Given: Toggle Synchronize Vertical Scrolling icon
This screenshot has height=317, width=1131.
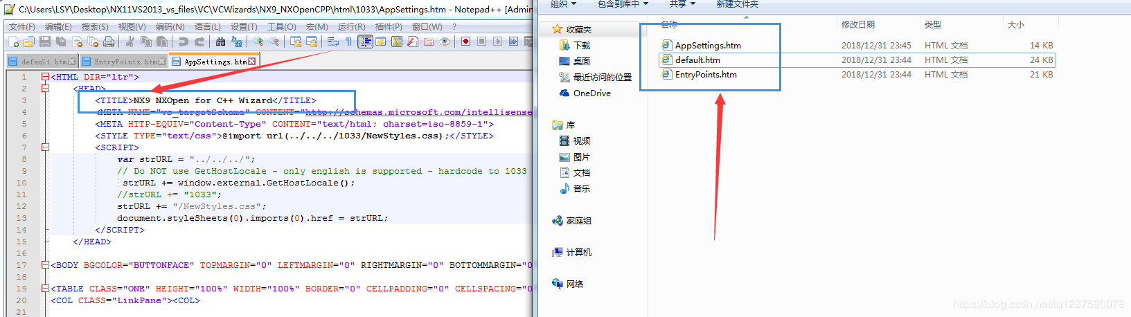Looking at the screenshot, I should (296, 42).
